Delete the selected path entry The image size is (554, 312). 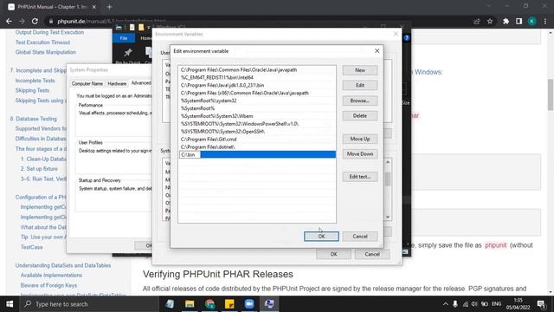coord(360,115)
